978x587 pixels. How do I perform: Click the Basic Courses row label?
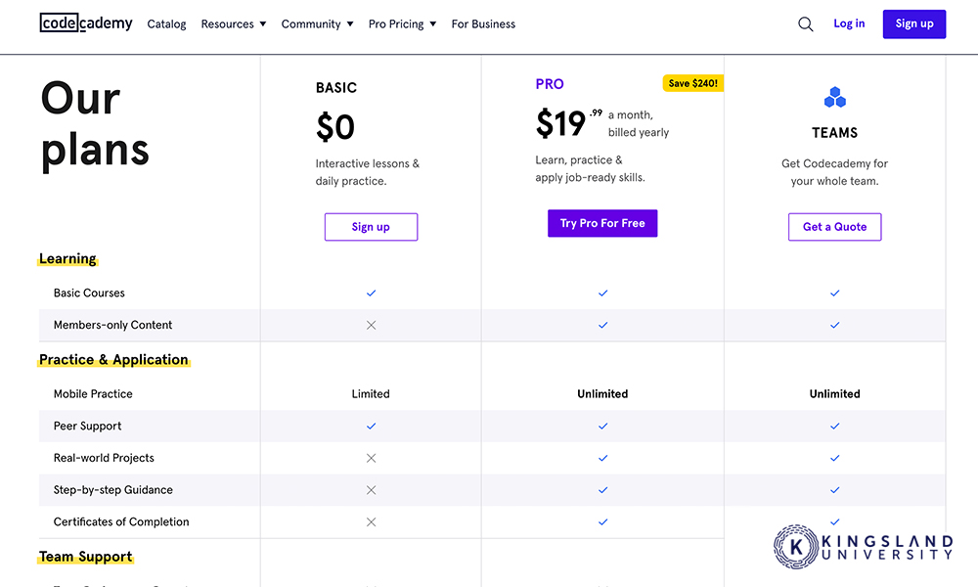[89, 293]
